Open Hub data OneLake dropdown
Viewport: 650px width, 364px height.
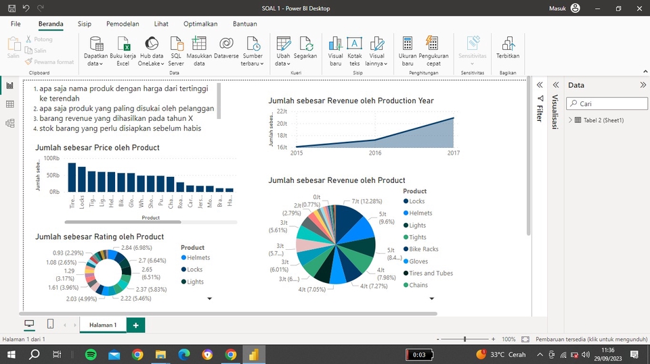coord(151,51)
